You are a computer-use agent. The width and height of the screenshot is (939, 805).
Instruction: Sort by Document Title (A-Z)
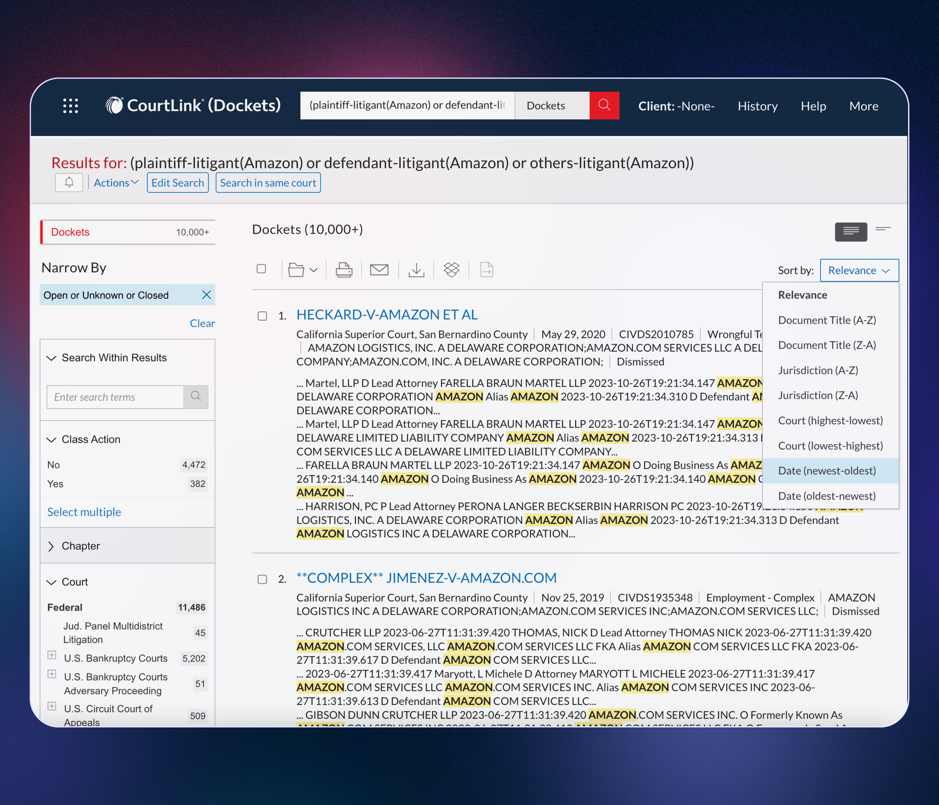coord(831,320)
